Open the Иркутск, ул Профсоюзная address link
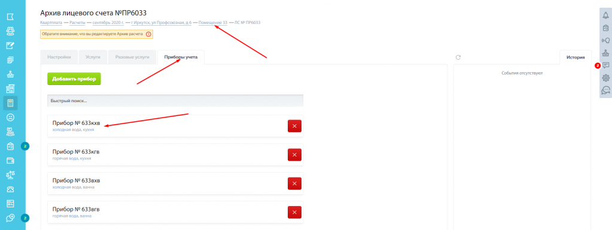This screenshot has width=612, height=230. click(162, 23)
